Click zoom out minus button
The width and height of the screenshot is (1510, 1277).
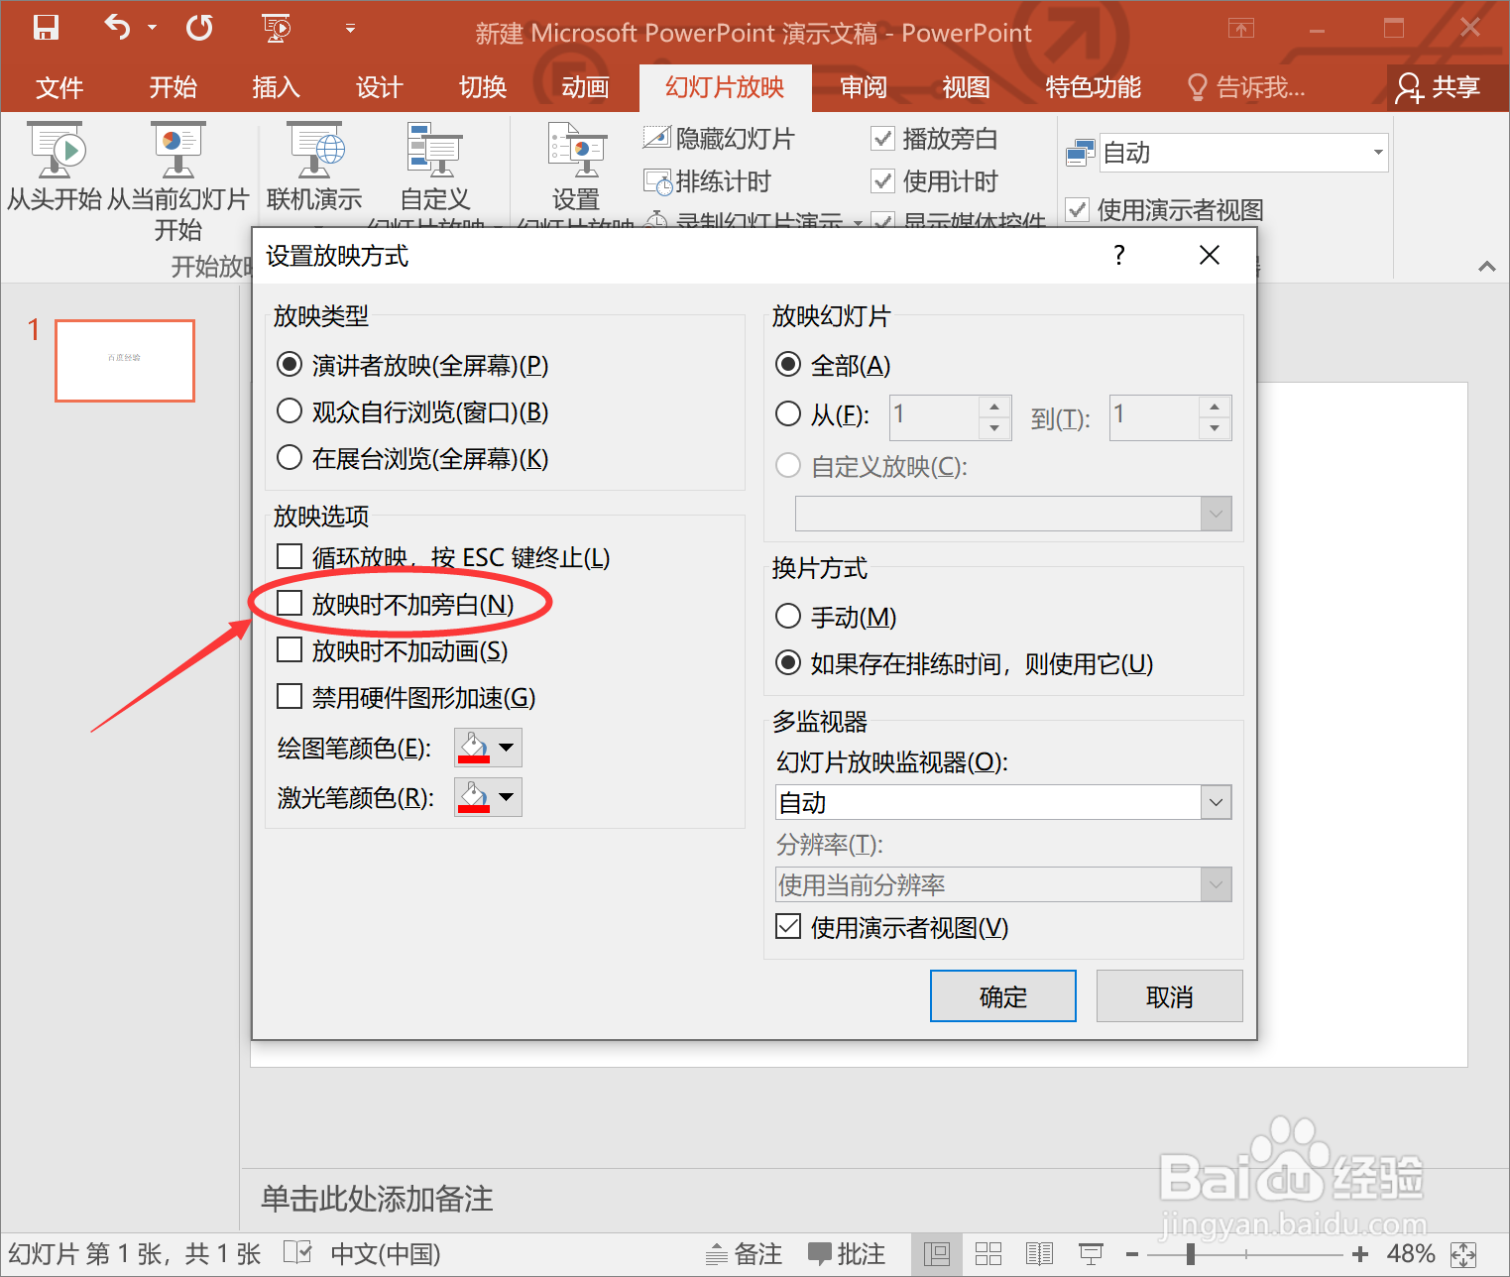[x=1132, y=1254]
